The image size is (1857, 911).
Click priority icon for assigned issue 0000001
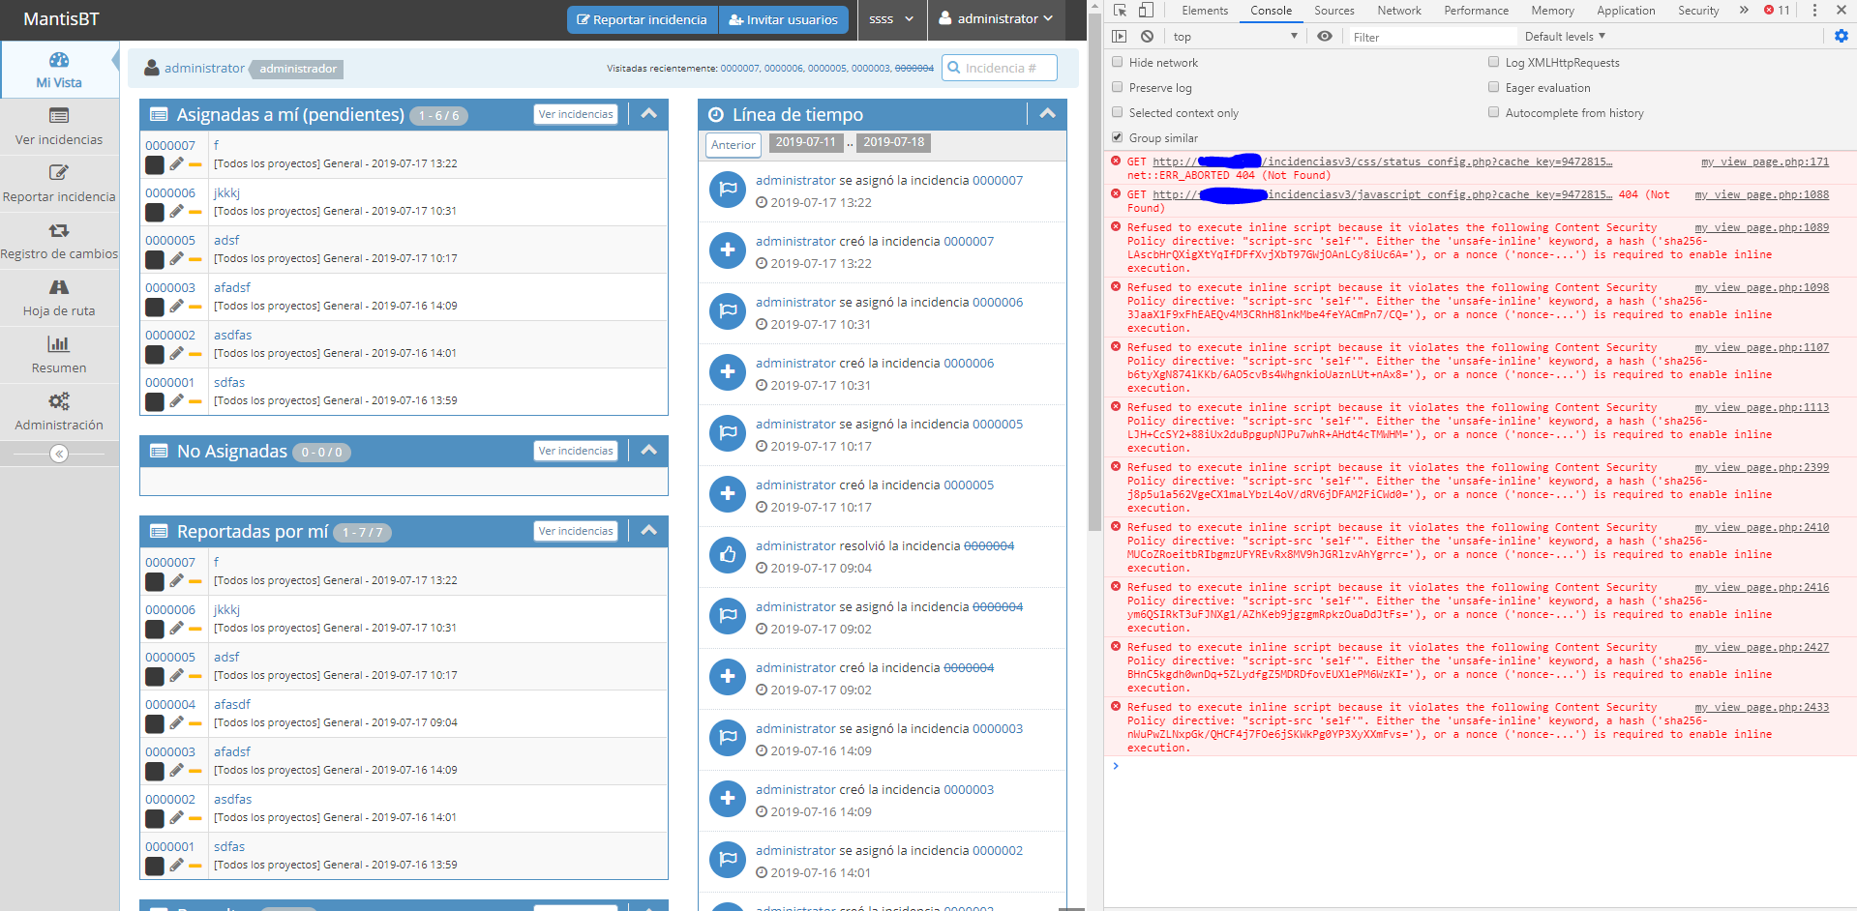[x=195, y=401]
